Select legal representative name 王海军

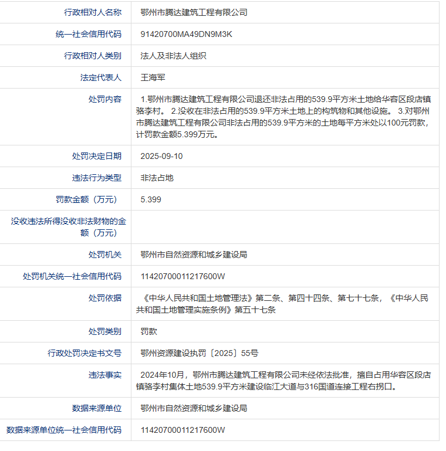[x=153, y=77]
